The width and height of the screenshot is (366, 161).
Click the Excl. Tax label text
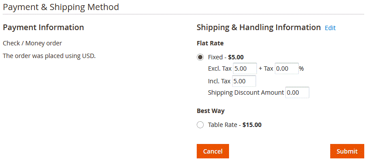(220, 69)
